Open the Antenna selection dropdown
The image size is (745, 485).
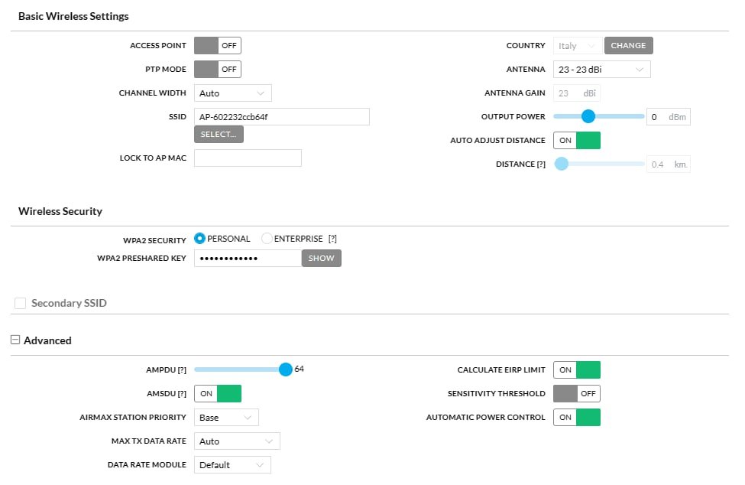[x=601, y=70]
